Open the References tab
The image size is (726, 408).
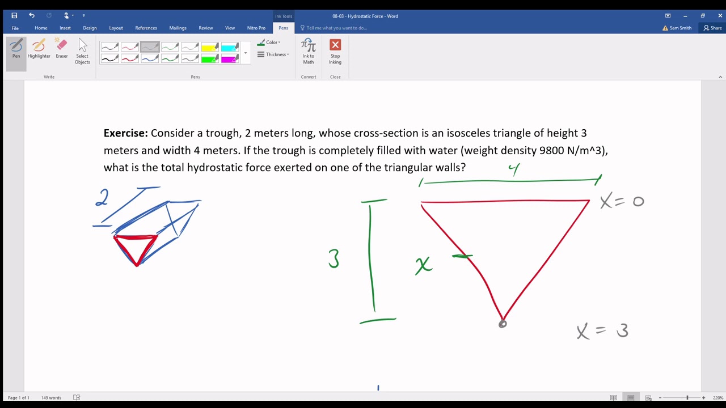(x=146, y=28)
